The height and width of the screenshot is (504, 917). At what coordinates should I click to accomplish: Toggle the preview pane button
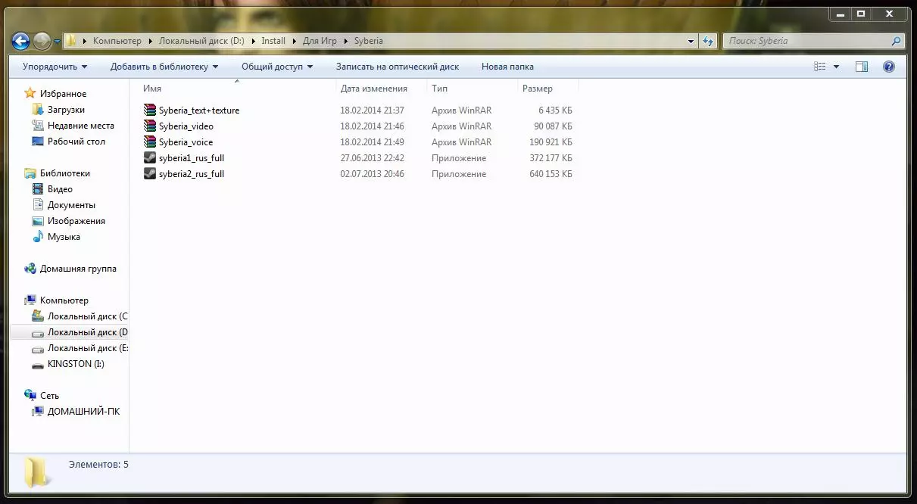click(x=862, y=67)
